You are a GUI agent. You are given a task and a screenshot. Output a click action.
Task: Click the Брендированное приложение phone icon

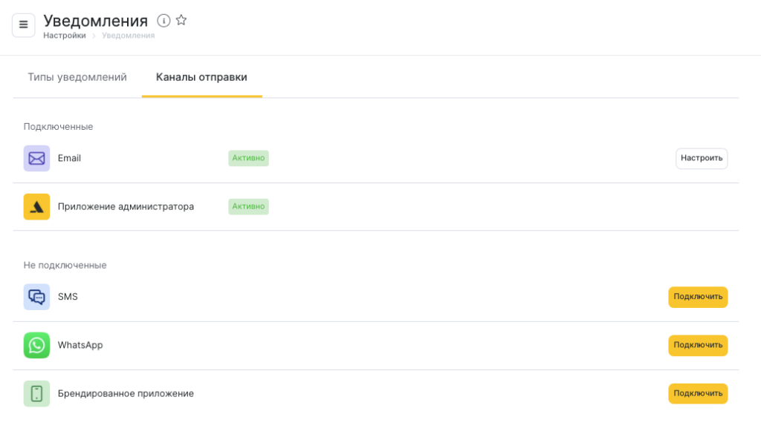pos(36,393)
